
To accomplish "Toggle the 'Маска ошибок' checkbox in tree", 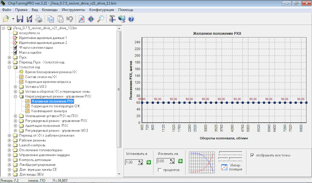I will coord(15,52).
